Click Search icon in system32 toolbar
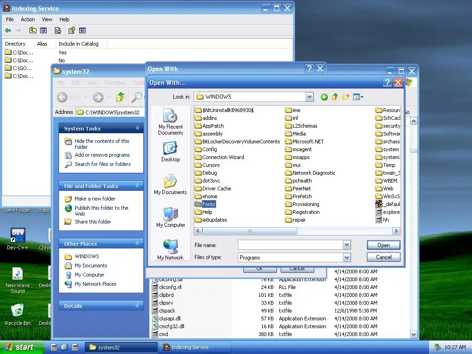This screenshot has width=472, height=354. (136, 97)
